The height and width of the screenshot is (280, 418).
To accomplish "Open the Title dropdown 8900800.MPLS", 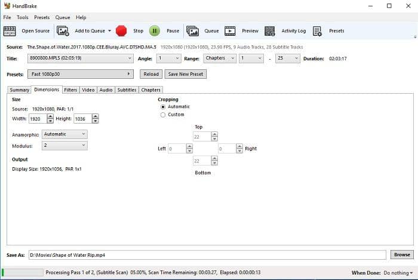I will (x=81, y=59).
